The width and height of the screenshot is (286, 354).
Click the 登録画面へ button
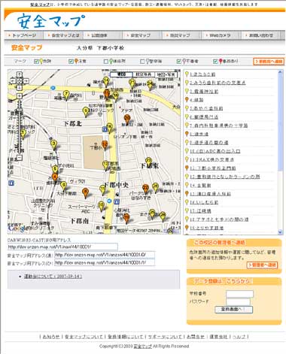pyautogui.click(x=233, y=310)
